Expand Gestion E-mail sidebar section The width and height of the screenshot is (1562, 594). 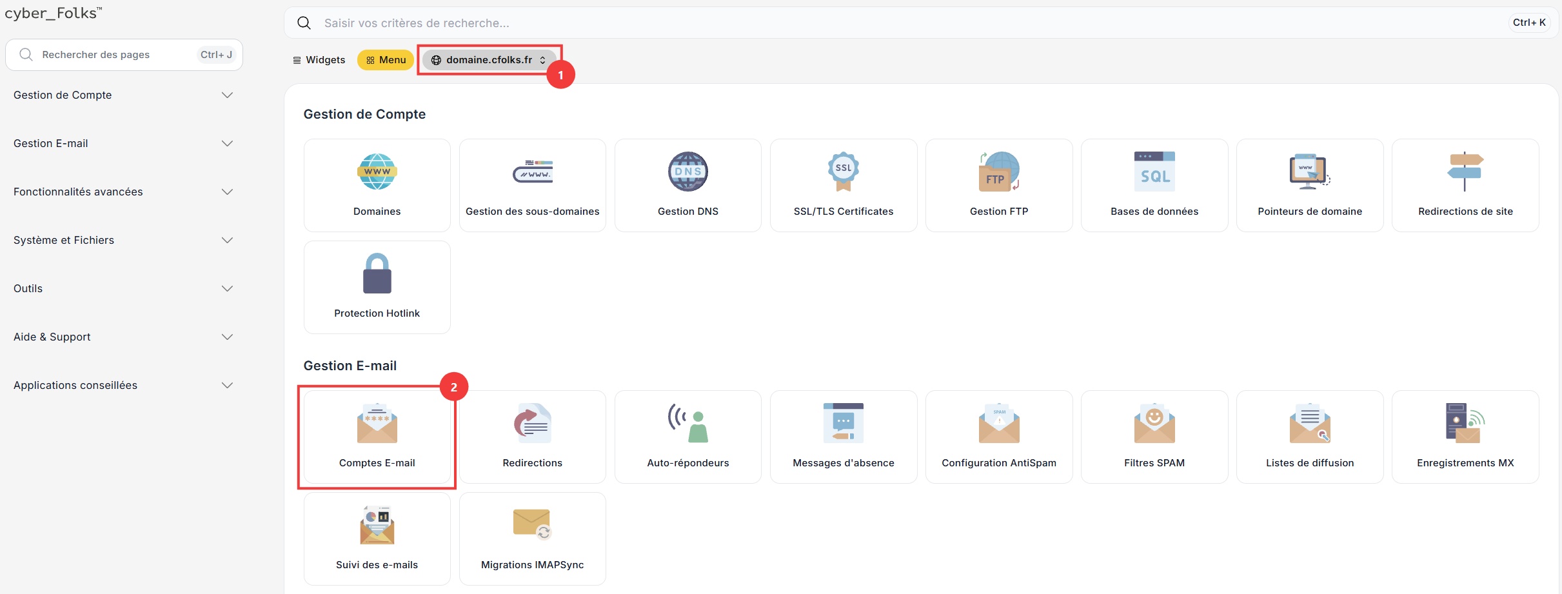[123, 143]
